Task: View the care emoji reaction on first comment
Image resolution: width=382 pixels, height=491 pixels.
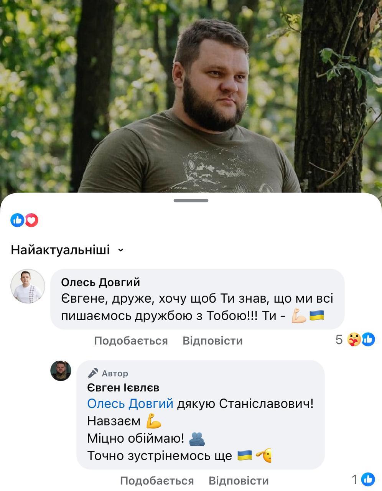Action: pos(354,339)
